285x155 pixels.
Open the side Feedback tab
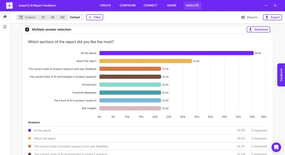pos(281,75)
